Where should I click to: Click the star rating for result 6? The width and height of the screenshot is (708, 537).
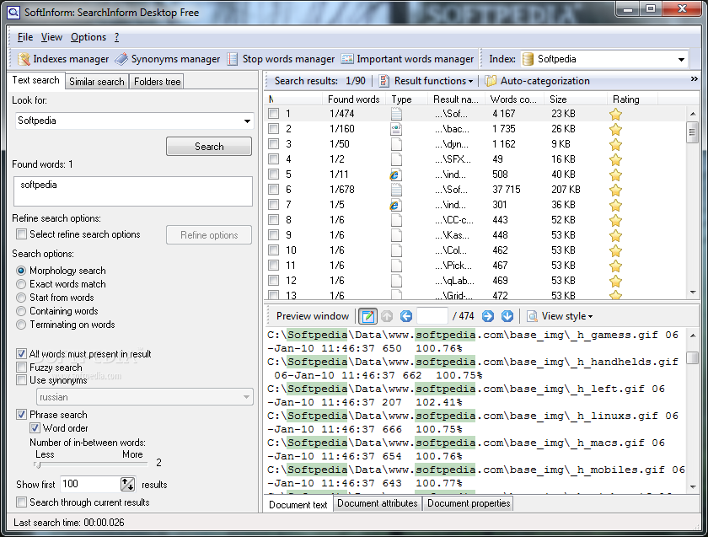click(615, 191)
